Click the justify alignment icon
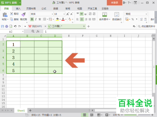This screenshot has height=117, width=157. 90,19
